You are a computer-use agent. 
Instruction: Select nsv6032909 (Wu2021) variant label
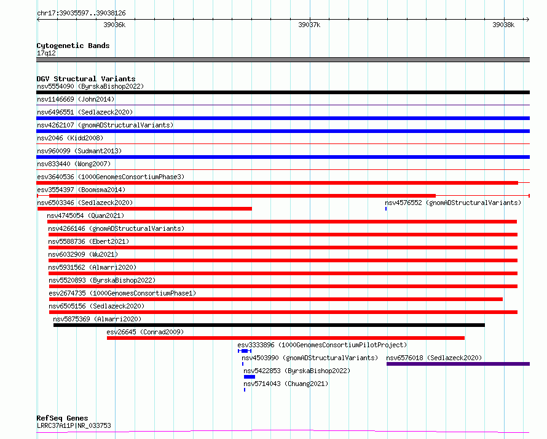point(83,254)
